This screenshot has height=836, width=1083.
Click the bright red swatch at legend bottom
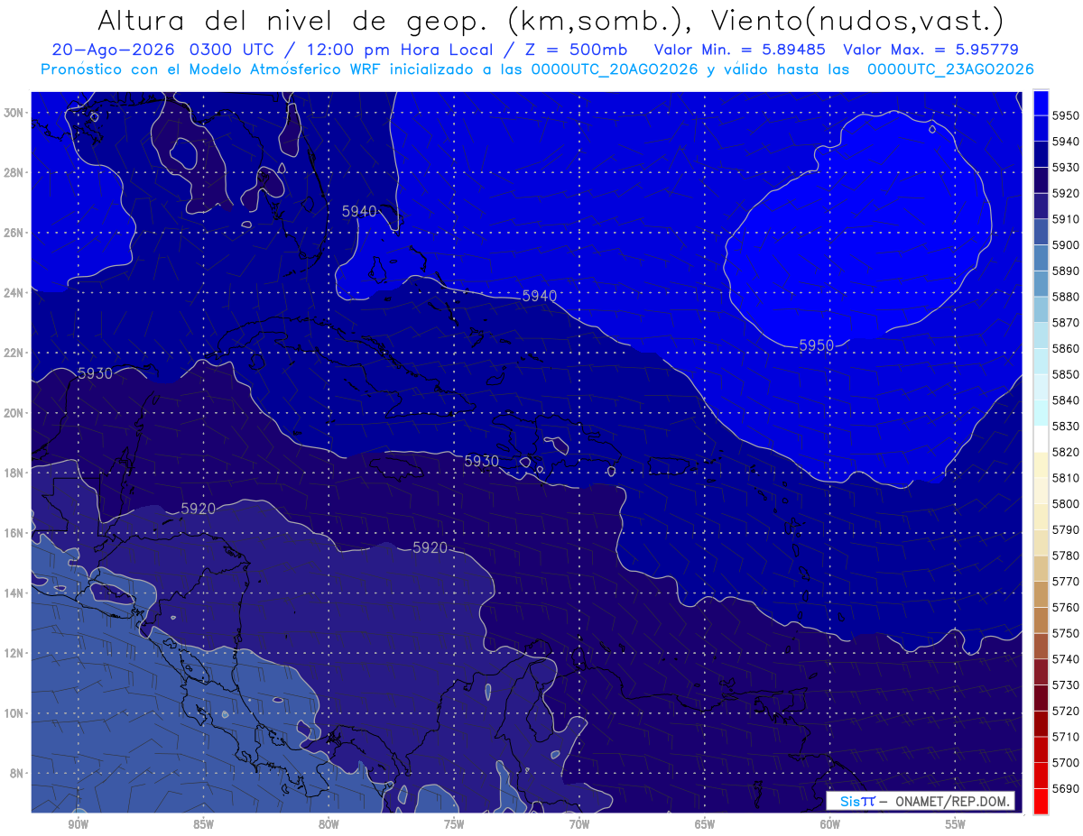[1041, 801]
